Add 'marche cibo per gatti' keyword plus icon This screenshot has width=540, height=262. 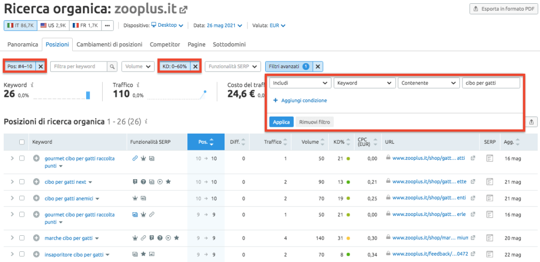pos(36,238)
